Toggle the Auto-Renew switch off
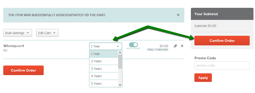255x93 pixels. [x=133, y=45]
